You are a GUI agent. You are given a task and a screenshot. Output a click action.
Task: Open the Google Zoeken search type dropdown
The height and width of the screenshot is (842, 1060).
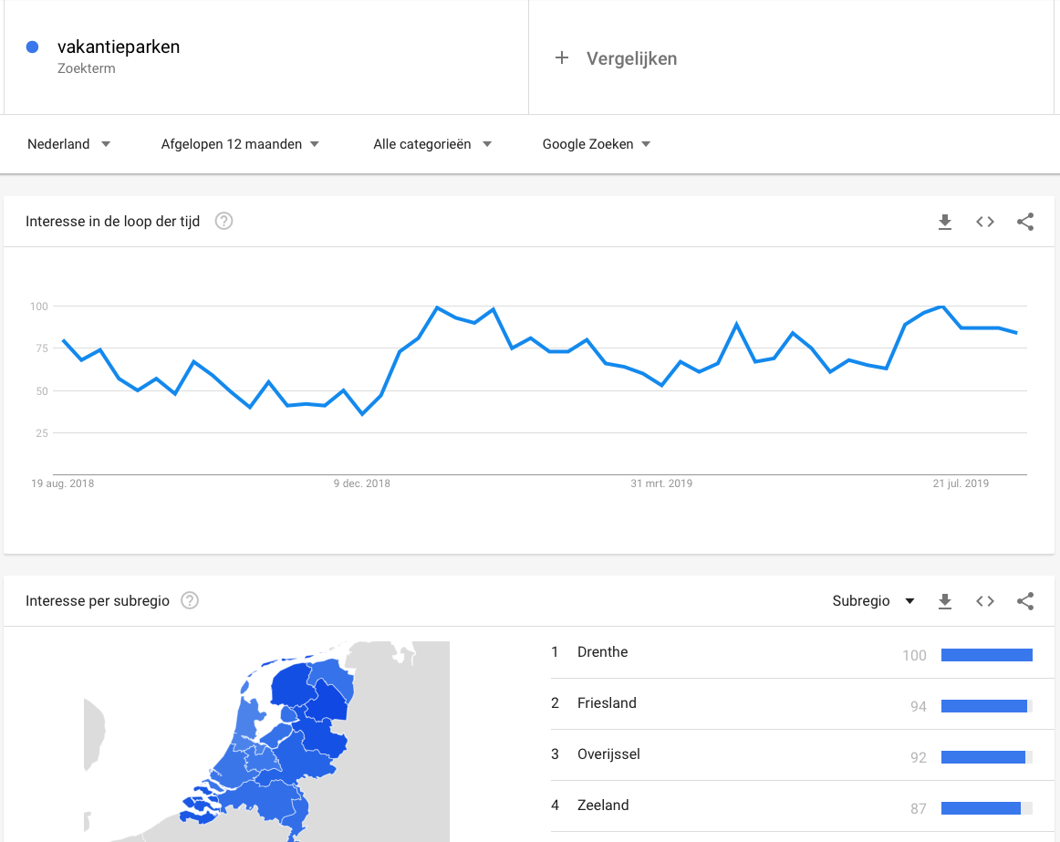point(597,144)
